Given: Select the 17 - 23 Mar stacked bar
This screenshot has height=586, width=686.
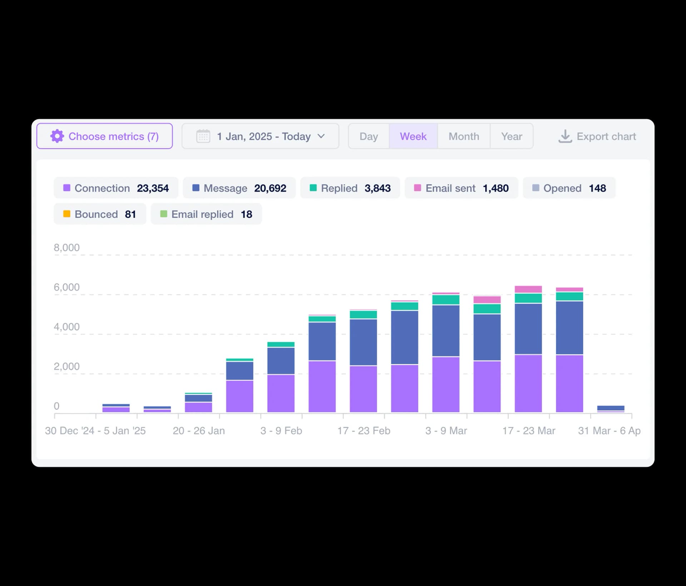Looking at the screenshot, I should pyautogui.click(x=528, y=349).
